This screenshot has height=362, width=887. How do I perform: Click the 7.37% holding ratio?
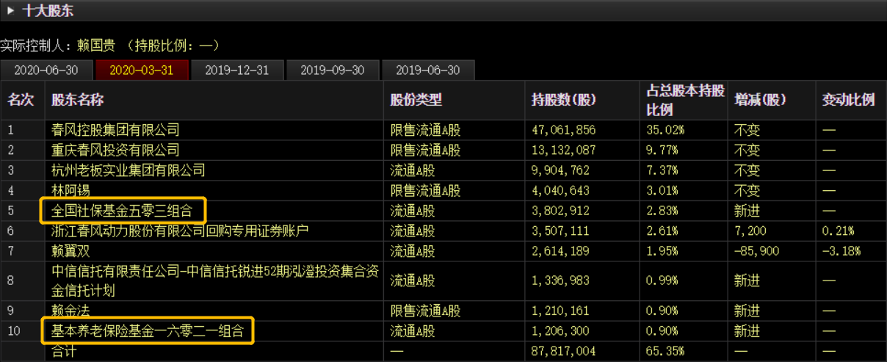(662, 170)
